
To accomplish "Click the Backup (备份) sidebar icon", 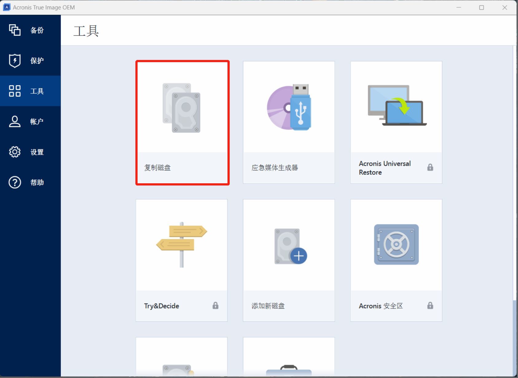I will pyautogui.click(x=15, y=30).
